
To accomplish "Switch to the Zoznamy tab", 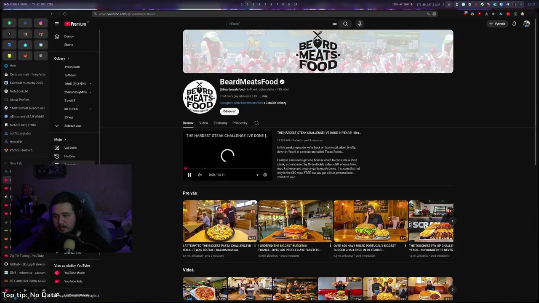I will point(220,123).
